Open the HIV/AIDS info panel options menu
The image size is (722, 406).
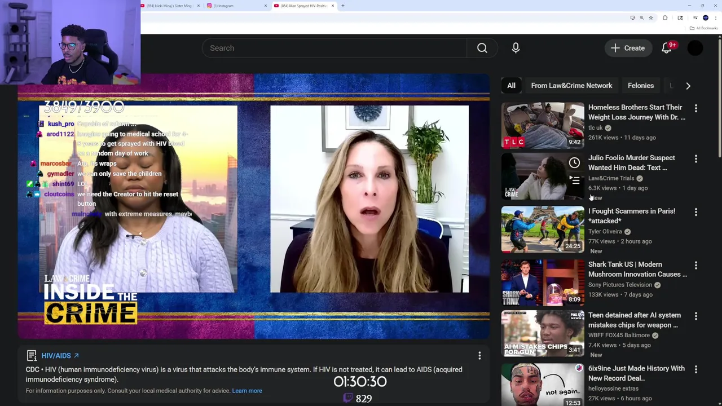click(479, 355)
